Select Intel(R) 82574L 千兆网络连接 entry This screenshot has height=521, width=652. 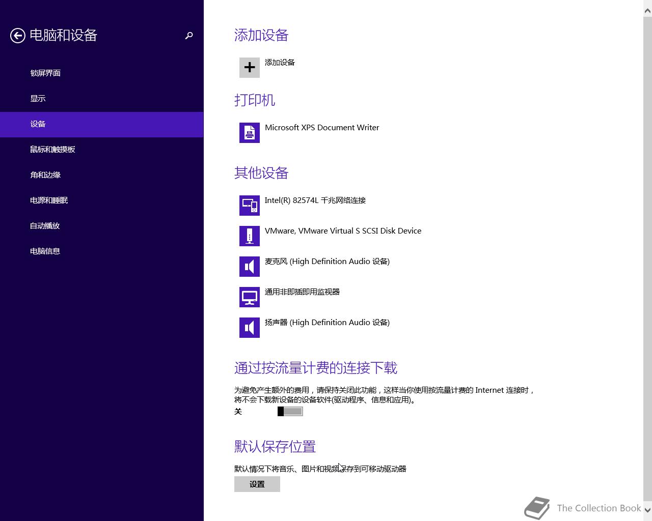coord(315,200)
